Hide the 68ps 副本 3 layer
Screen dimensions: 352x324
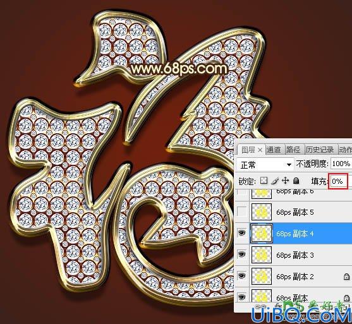[x=241, y=255]
